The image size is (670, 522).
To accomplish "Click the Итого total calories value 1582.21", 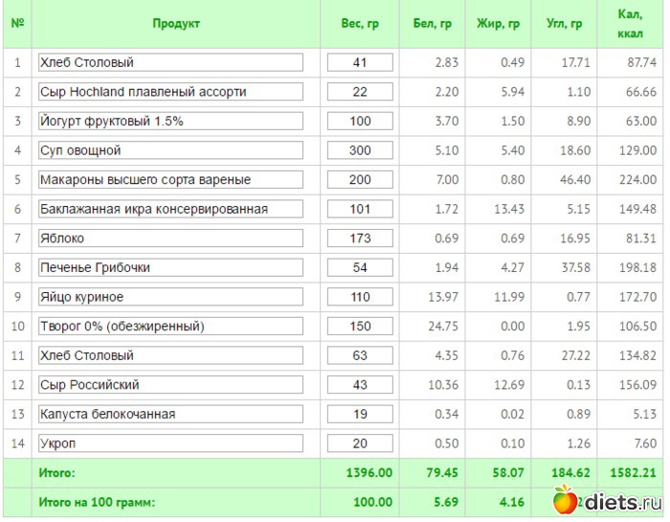I will point(632,473).
